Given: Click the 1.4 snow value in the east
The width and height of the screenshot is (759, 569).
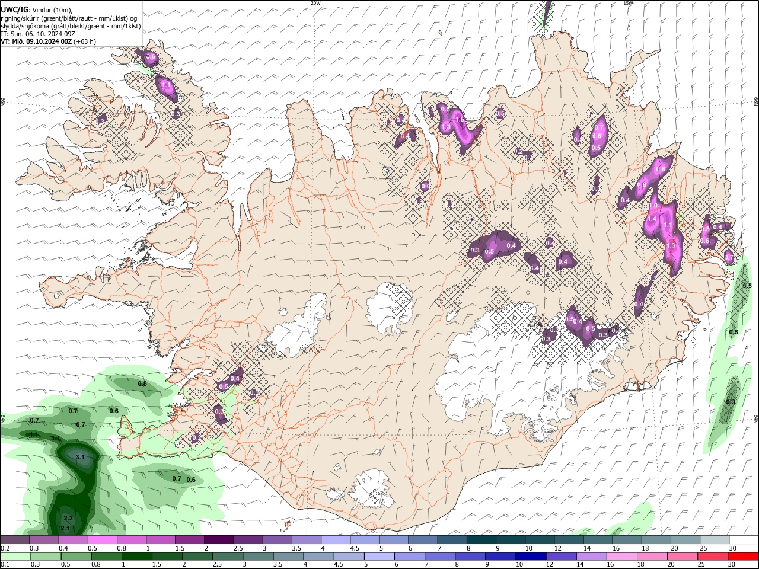Looking at the screenshot, I should coord(652,219).
